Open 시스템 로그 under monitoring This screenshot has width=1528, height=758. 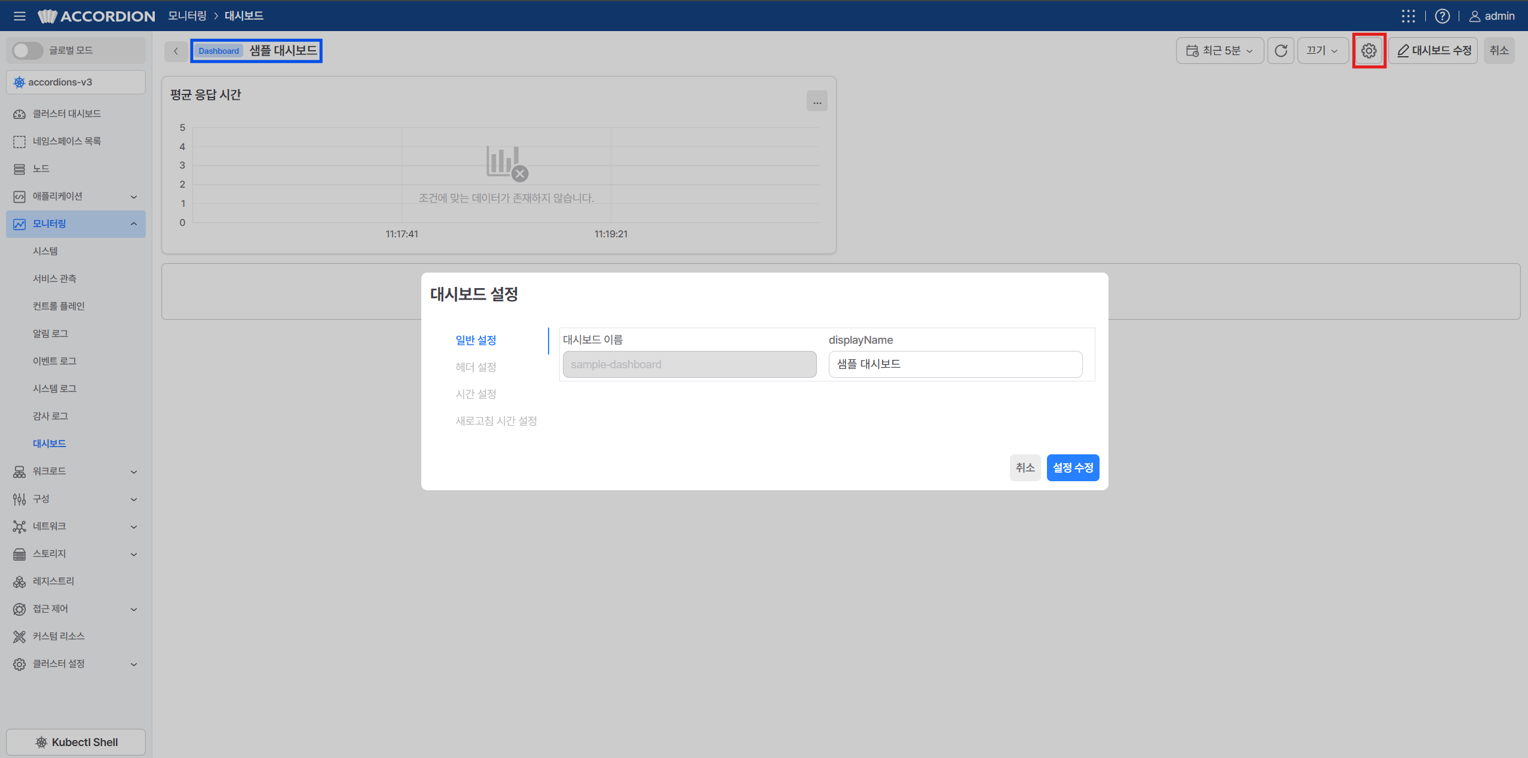(x=54, y=389)
